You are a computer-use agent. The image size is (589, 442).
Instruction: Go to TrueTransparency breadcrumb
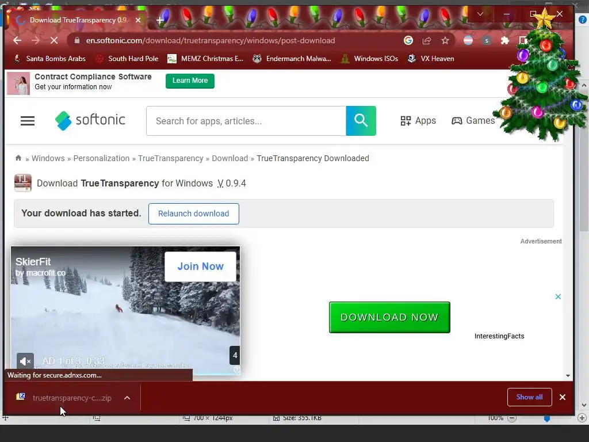point(170,158)
